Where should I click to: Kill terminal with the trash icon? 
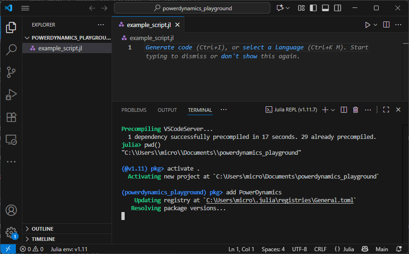(356, 110)
